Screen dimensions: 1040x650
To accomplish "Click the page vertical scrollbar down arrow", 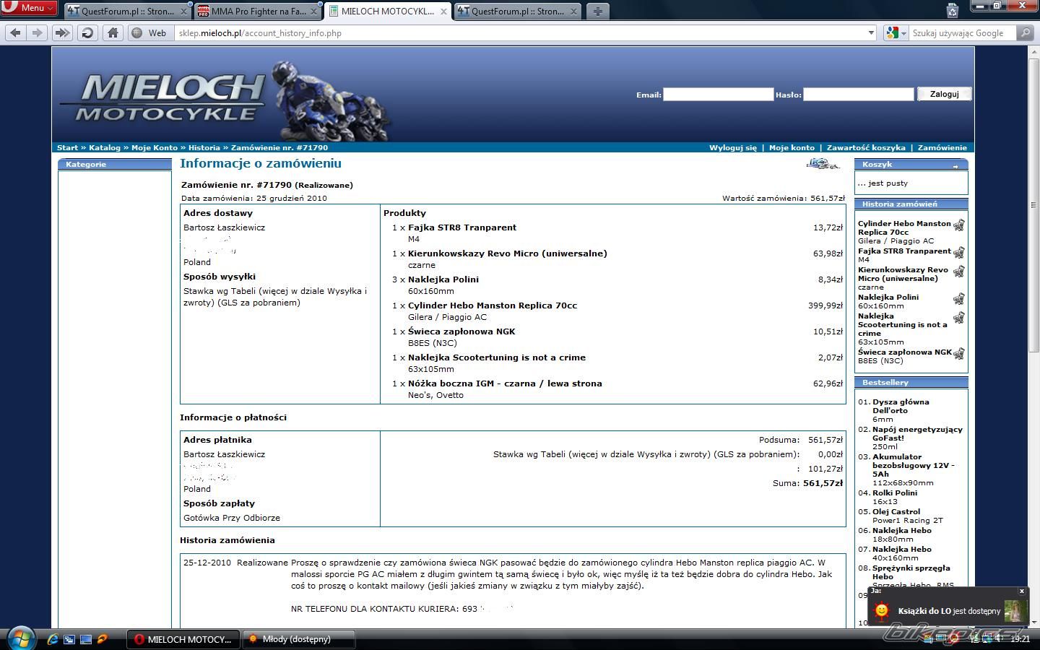I will pos(1034,622).
